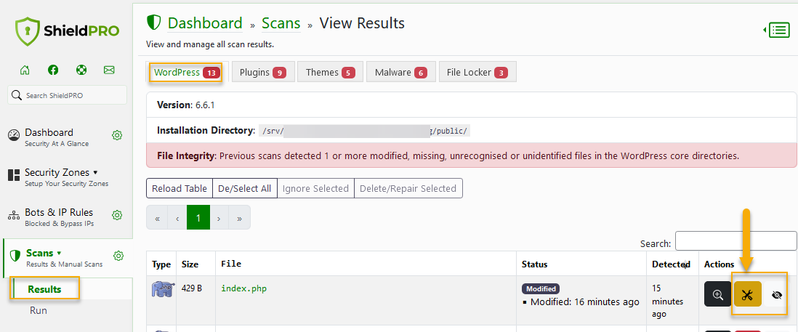Click the Bots & IP Rules network icon

pos(14,216)
